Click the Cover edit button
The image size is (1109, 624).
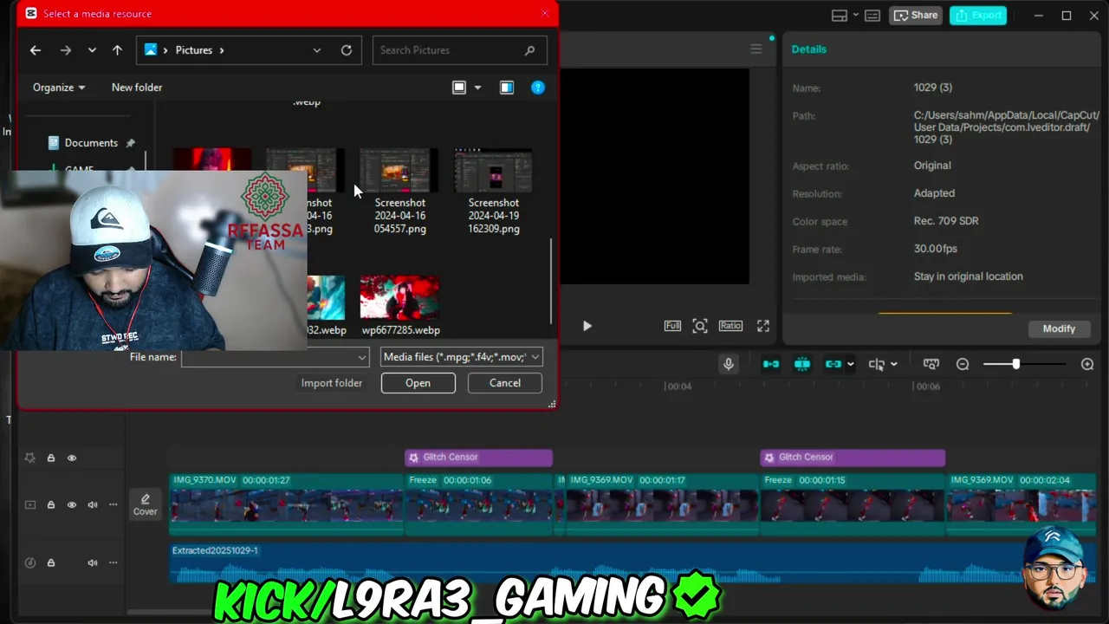(x=145, y=504)
